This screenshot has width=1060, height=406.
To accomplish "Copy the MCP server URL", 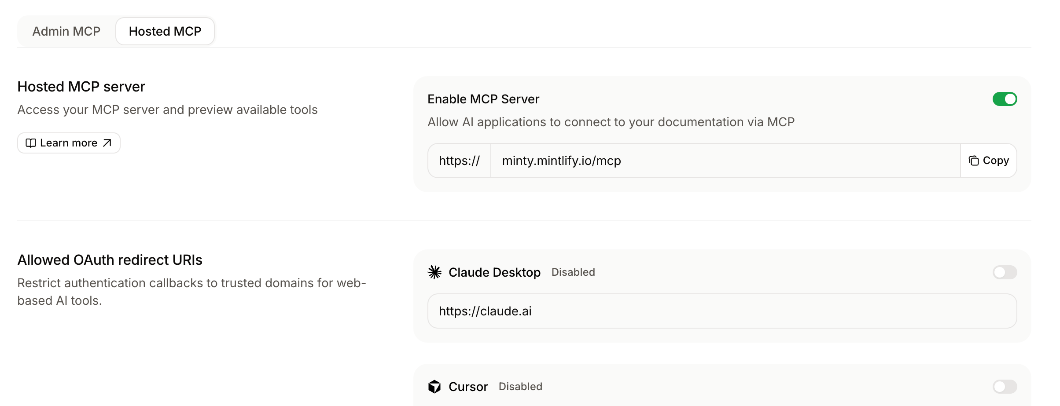I will 989,161.
